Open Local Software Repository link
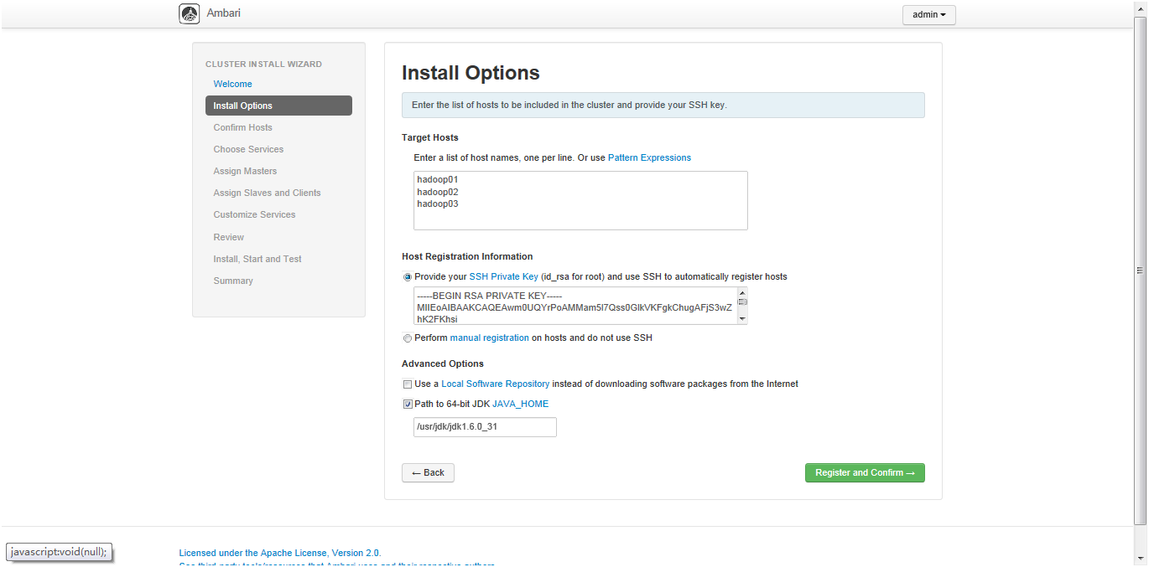This screenshot has height=567, width=1149. pos(495,384)
